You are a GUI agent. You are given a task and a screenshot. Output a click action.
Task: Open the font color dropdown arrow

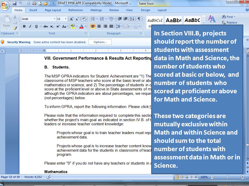85,26
